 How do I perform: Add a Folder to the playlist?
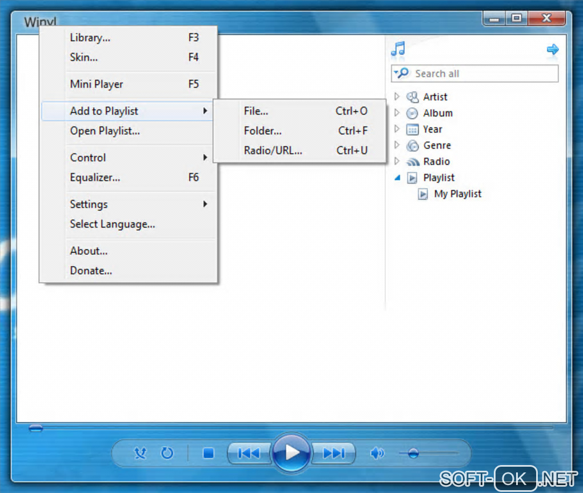tap(300, 131)
